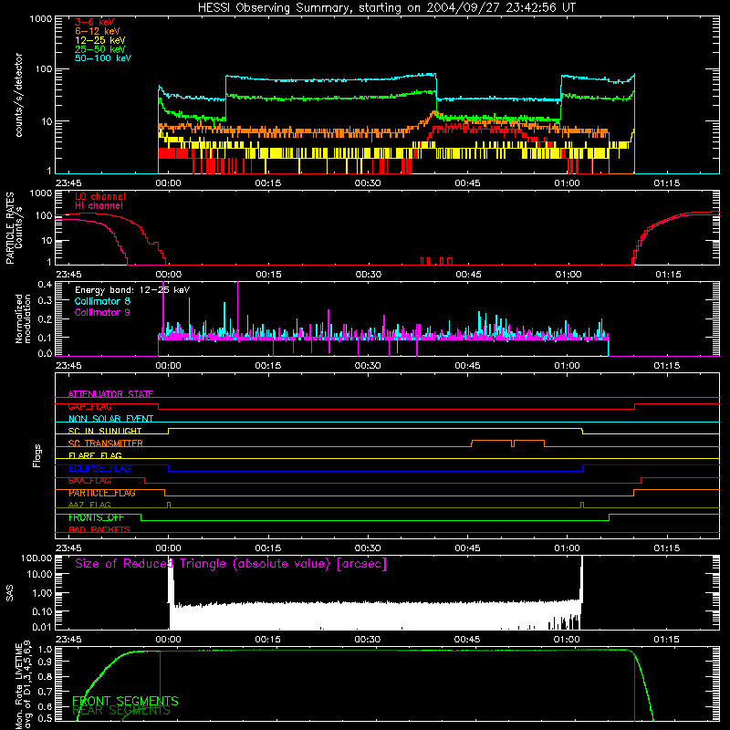Click the PARTICLE_FLAG label
Screen dimensions: 730x730
point(102,493)
